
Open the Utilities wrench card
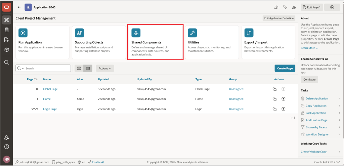(x=212, y=42)
